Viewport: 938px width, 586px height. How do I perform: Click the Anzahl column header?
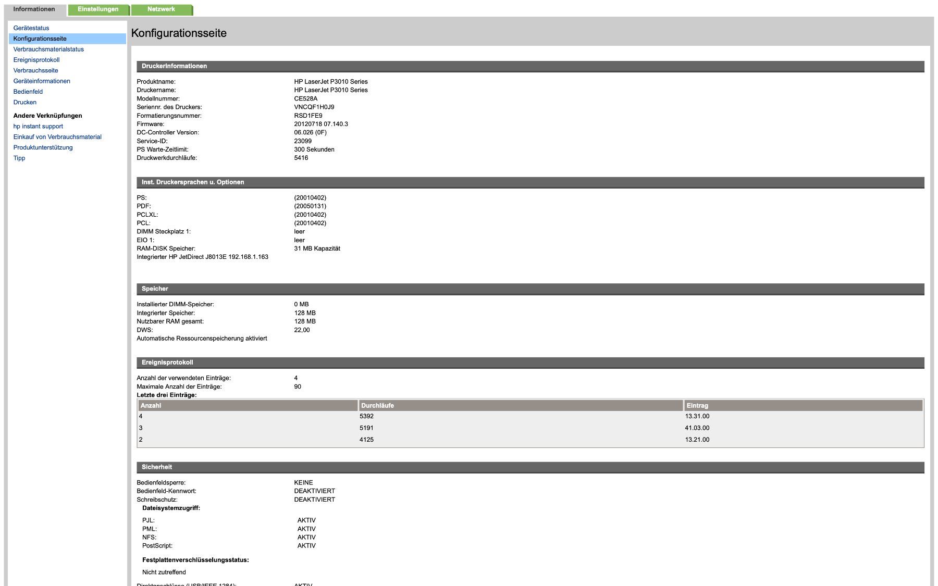(248, 406)
